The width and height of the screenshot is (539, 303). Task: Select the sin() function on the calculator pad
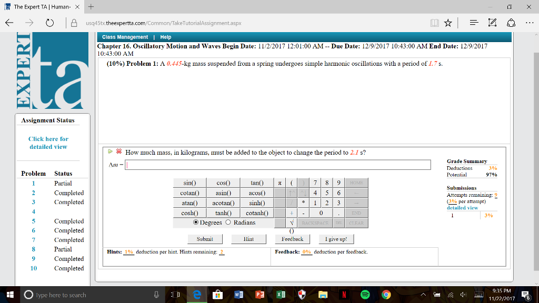pos(189,183)
